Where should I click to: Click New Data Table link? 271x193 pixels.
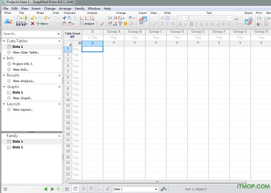[26, 52]
